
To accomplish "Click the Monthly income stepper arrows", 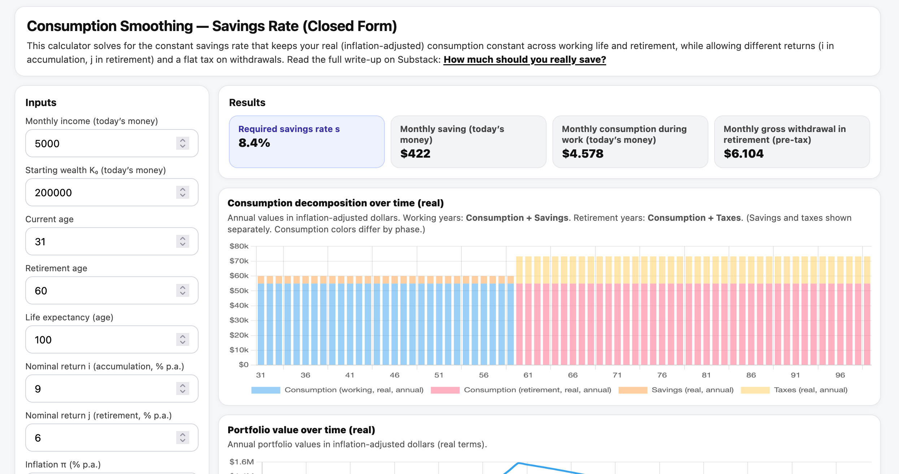I will 183,143.
